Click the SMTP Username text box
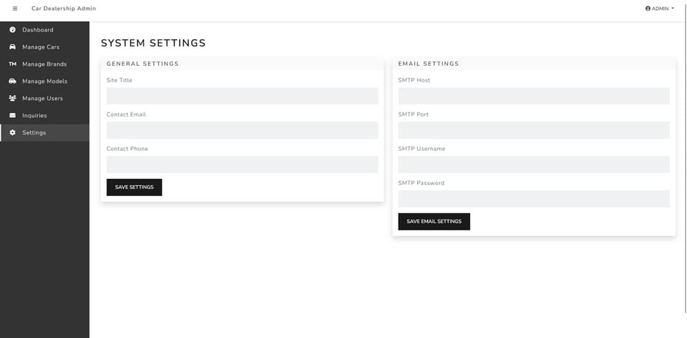 533,165
